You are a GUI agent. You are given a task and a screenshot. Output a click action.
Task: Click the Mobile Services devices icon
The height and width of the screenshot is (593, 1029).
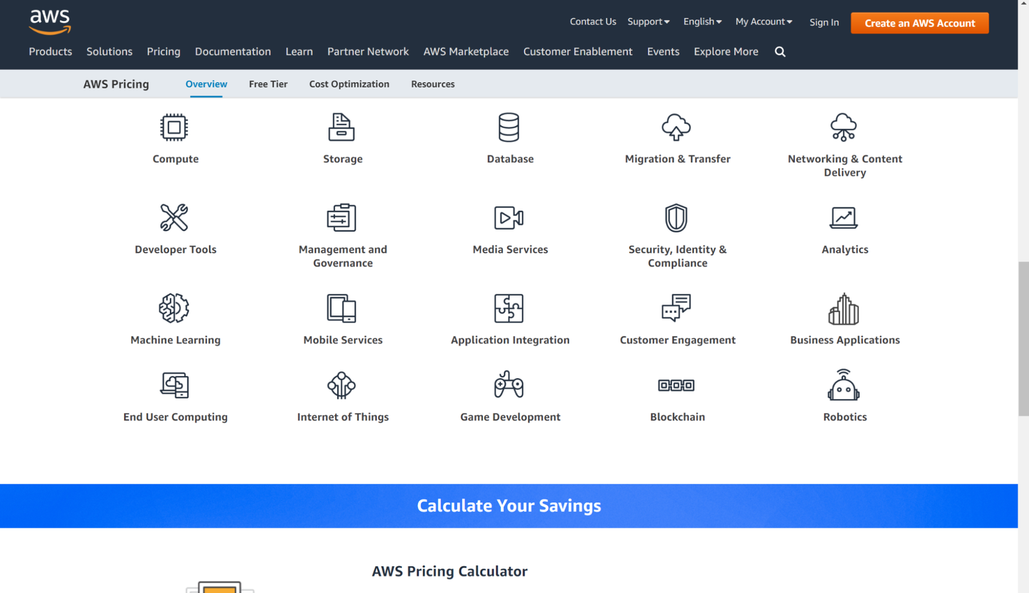tap(341, 308)
